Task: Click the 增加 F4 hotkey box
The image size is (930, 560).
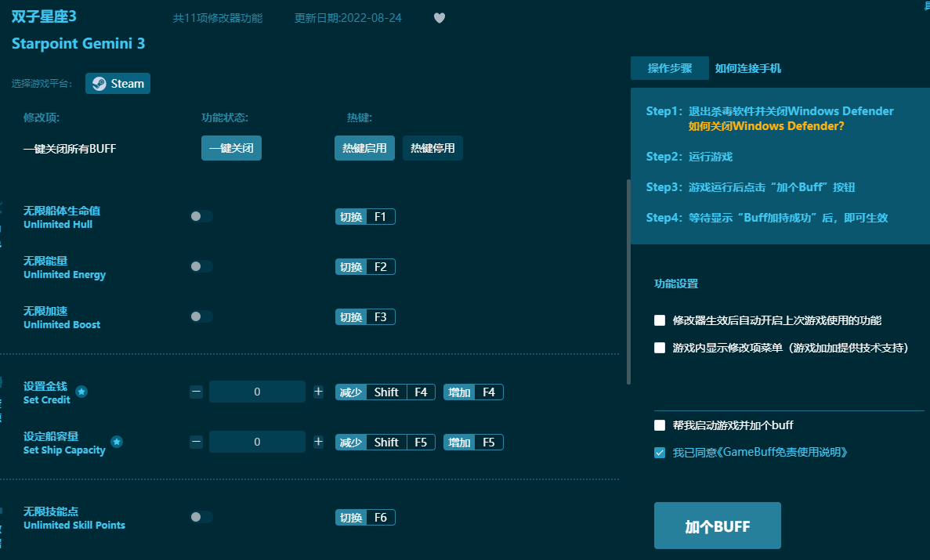Action: (473, 392)
